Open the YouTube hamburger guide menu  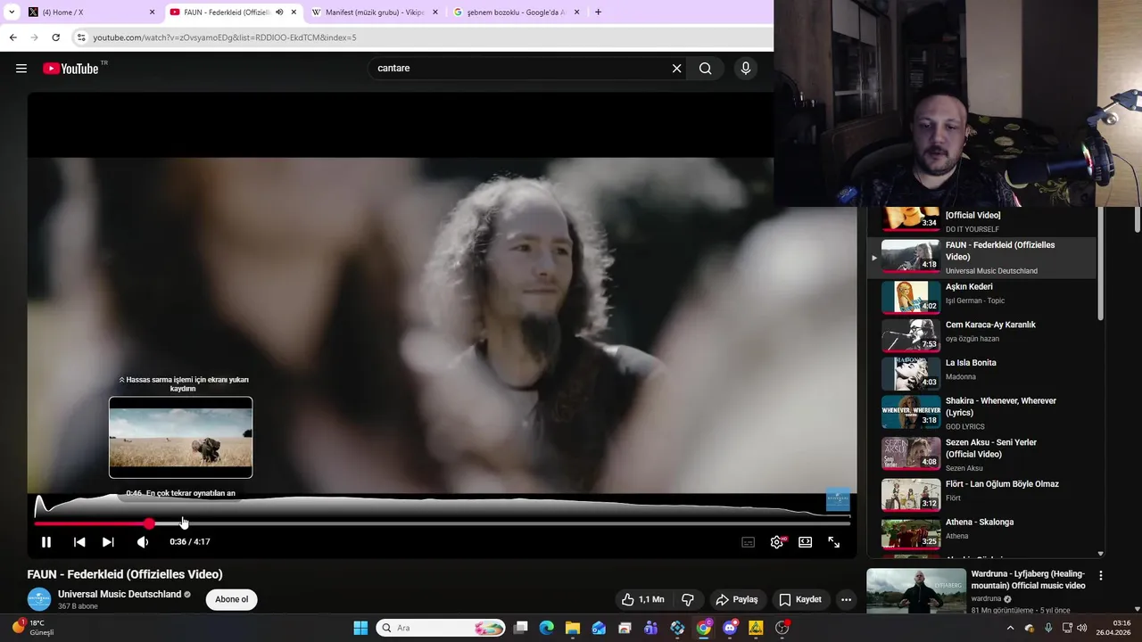point(21,68)
